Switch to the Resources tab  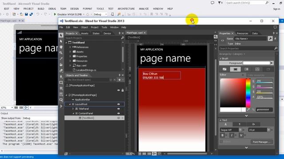242,34
